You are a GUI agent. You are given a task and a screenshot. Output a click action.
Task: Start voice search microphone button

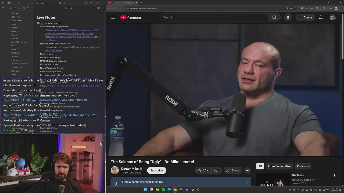(x=288, y=17)
